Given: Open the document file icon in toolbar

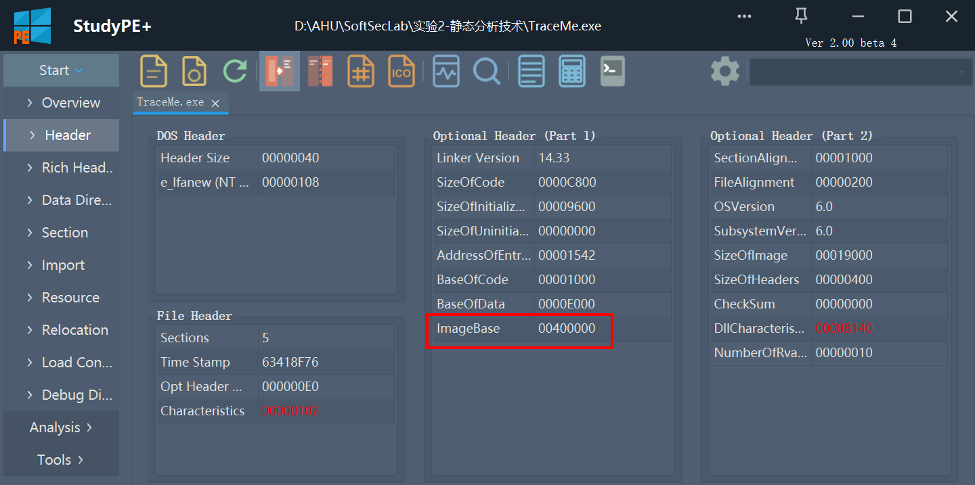Looking at the screenshot, I should point(154,71).
